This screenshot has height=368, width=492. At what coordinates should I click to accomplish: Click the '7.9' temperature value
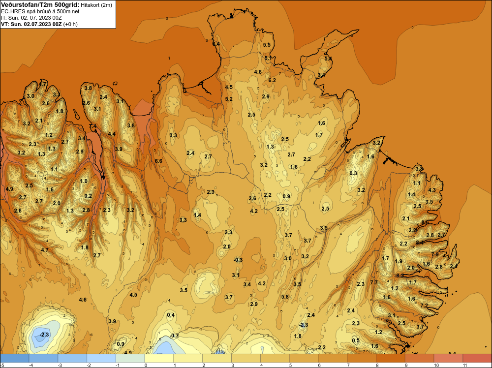[435, 254]
